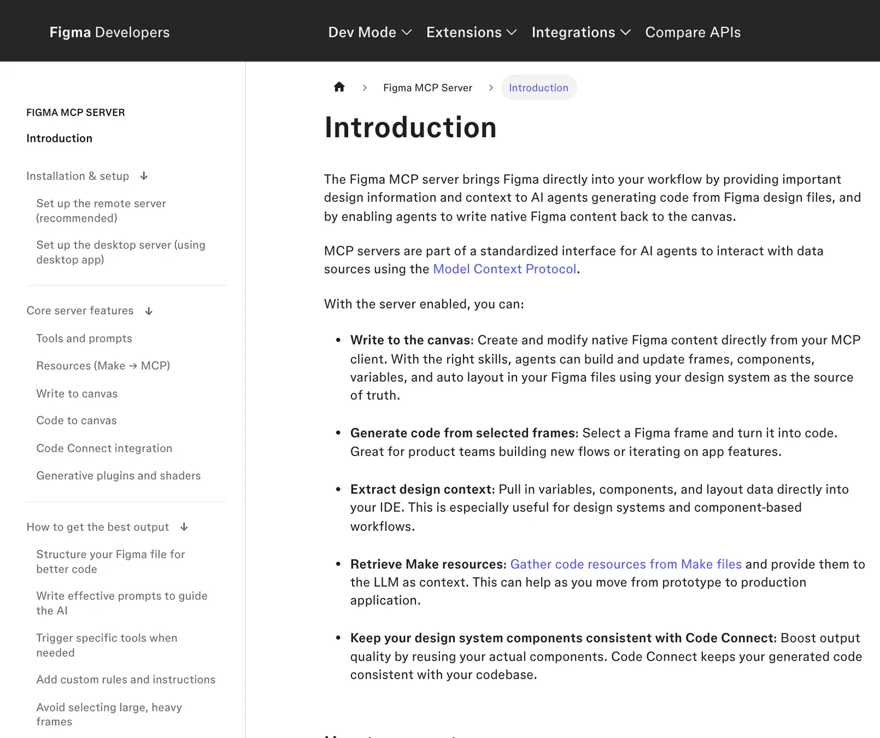Click the bold text 'Retrieve Make resources:'
This screenshot has width=880, height=738.
[x=428, y=564]
